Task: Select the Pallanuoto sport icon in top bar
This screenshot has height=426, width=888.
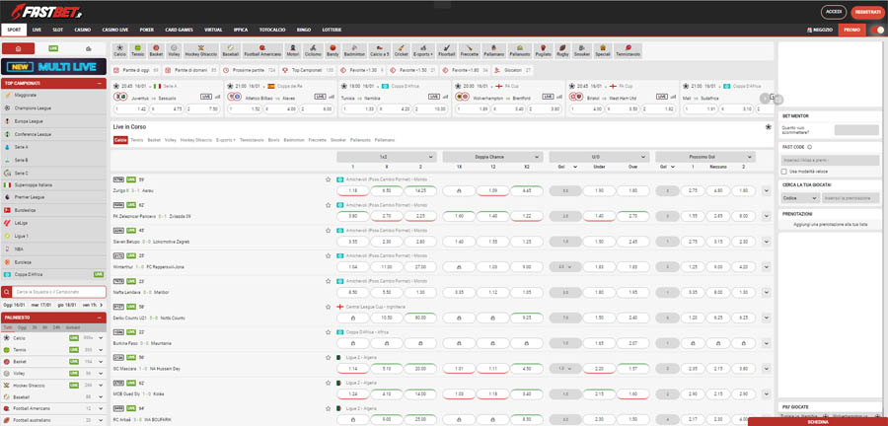Action: (x=519, y=50)
